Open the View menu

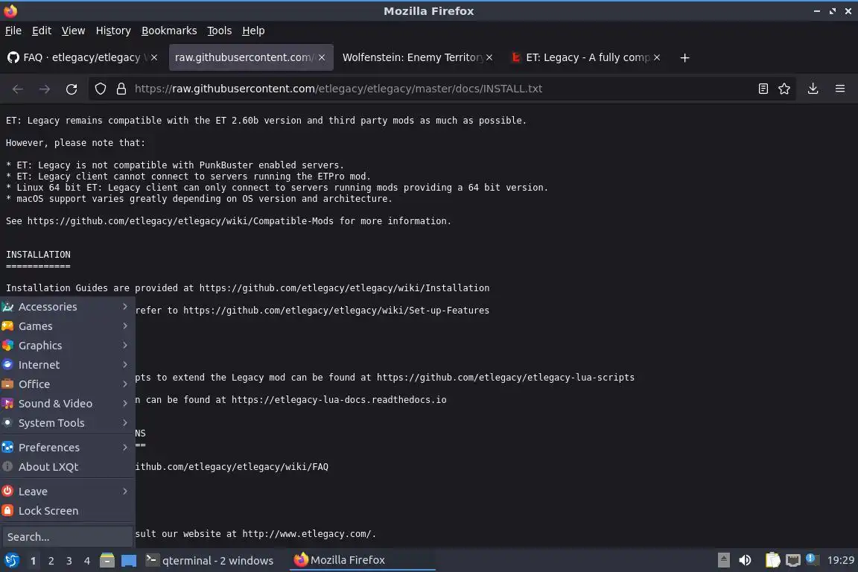tap(73, 31)
